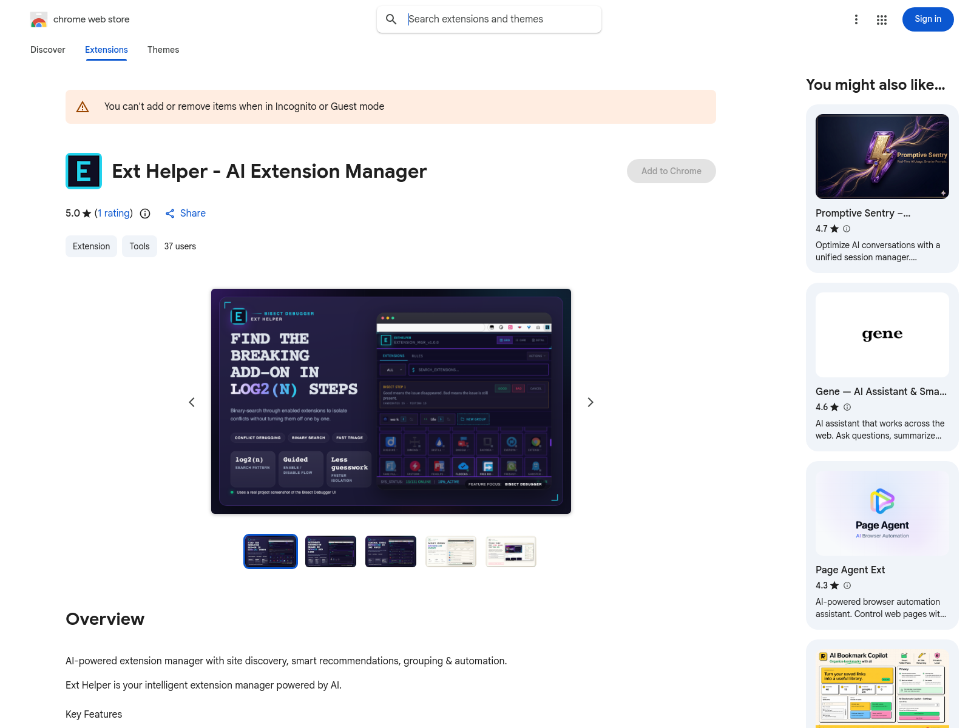971x728 pixels.
Task: Click 'Ext Helper is your intelligent extension manager' line
Action: point(204,685)
